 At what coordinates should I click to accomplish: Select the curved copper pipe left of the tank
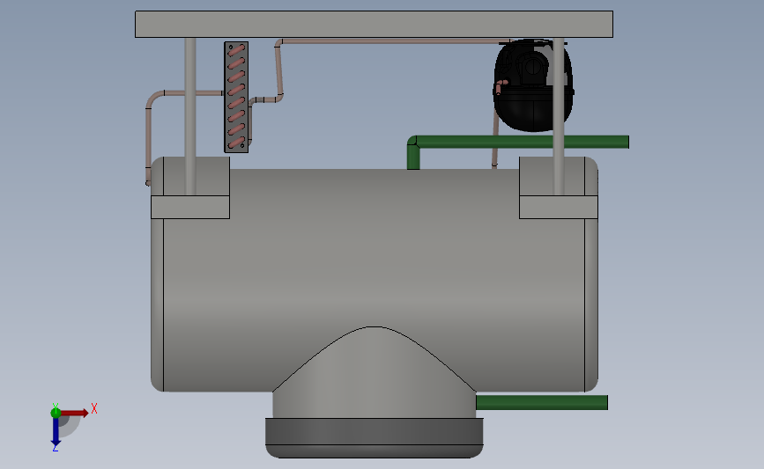tap(149, 137)
